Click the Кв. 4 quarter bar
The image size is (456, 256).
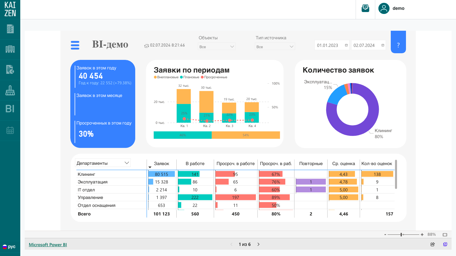click(x=252, y=112)
